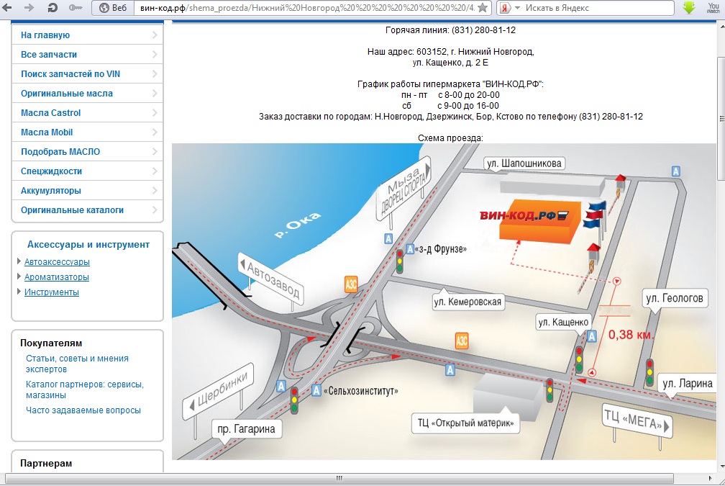Click the flags beside the store
This screenshot has width=725, height=486.
[595, 215]
